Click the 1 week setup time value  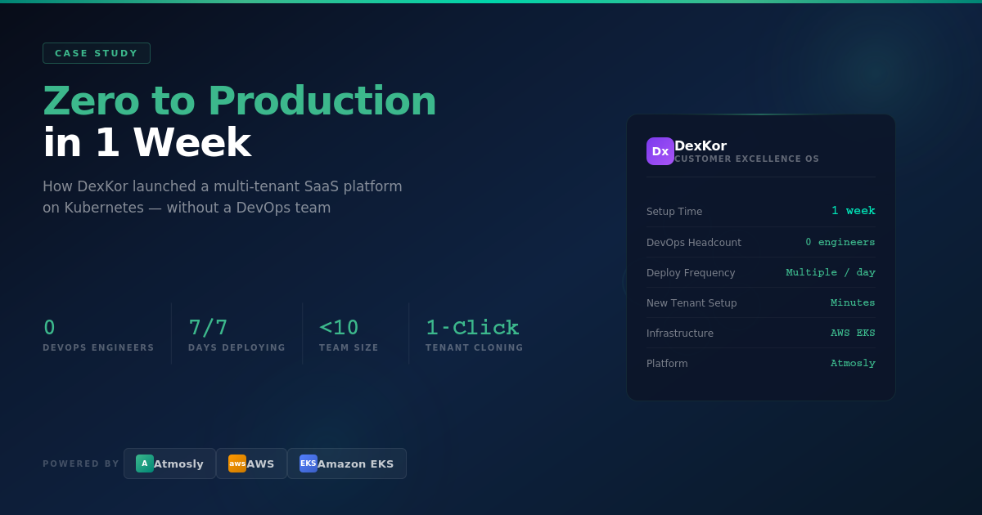pyautogui.click(x=854, y=210)
